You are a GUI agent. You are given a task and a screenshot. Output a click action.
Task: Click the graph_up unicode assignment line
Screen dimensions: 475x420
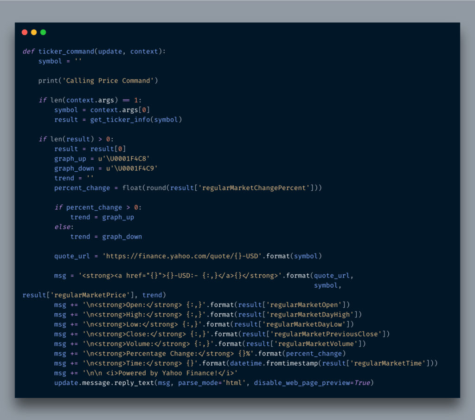(x=102, y=158)
